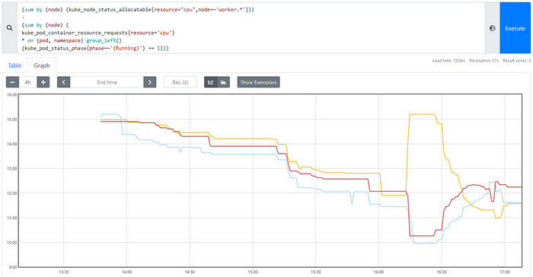
Task: Move end time forward with right chevron
Action: [150, 82]
